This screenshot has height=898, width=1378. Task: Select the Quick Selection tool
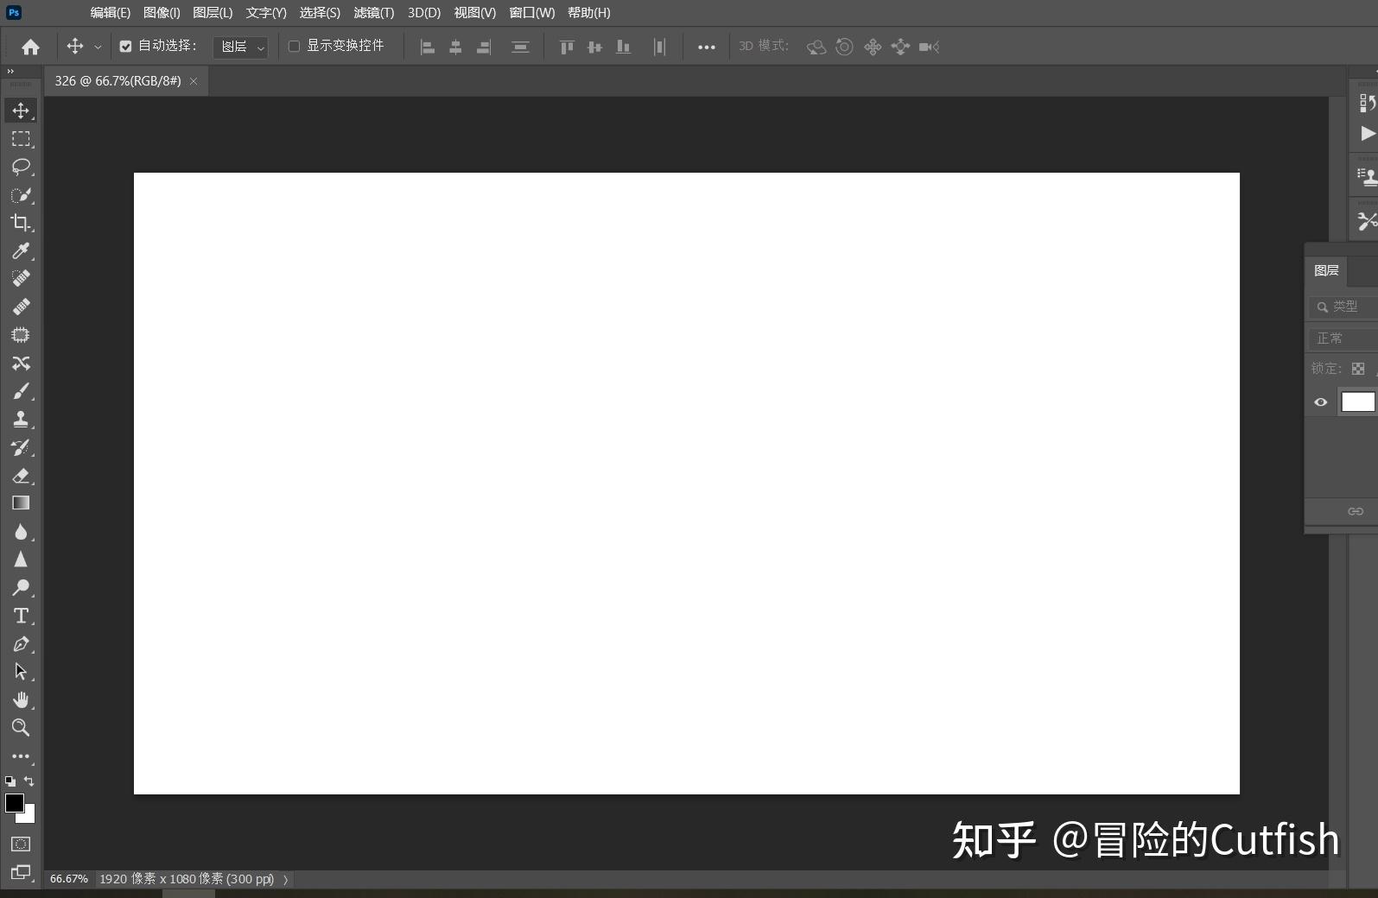coord(21,195)
